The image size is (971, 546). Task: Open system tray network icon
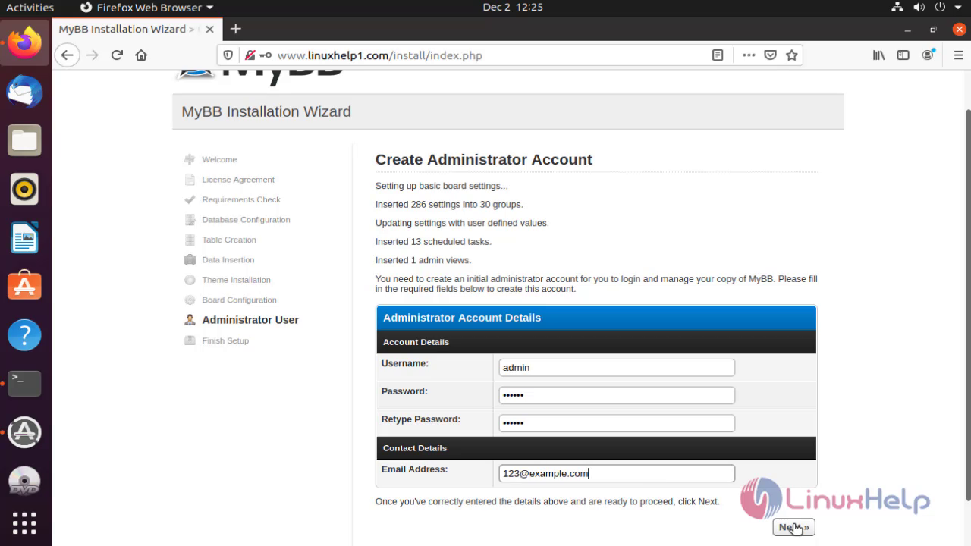898,8
